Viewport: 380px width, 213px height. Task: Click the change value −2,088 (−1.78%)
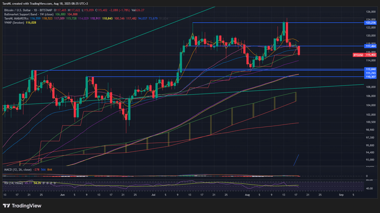point(119,10)
